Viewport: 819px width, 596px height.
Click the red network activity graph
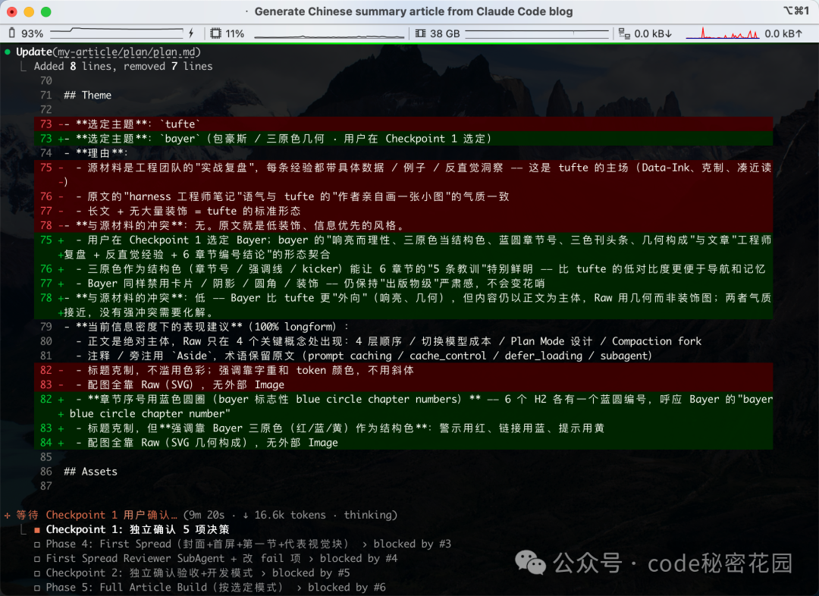tap(723, 33)
